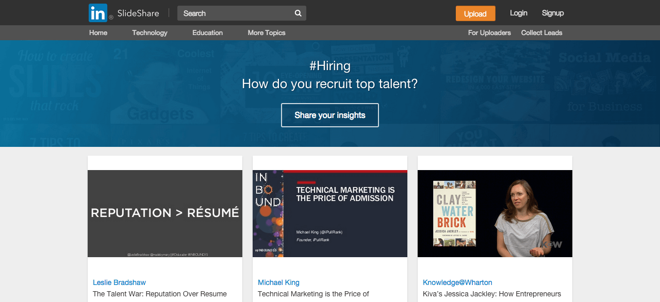Open the For Uploaders link
The width and height of the screenshot is (660, 302).
pyautogui.click(x=489, y=32)
